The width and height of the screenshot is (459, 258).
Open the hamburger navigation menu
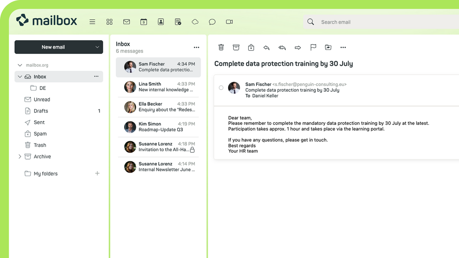pyautogui.click(x=92, y=22)
